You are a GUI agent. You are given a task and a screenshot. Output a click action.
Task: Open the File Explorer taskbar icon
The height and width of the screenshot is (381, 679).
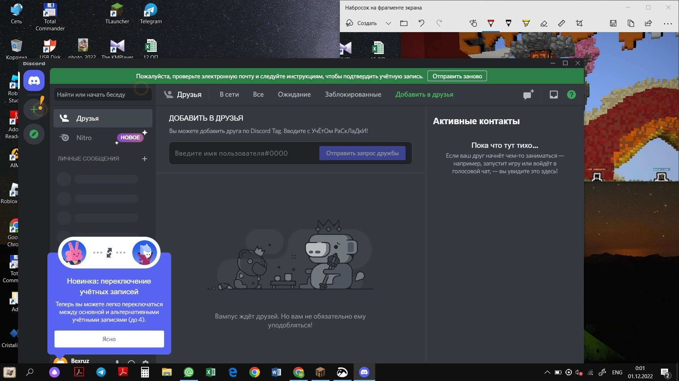(x=167, y=372)
